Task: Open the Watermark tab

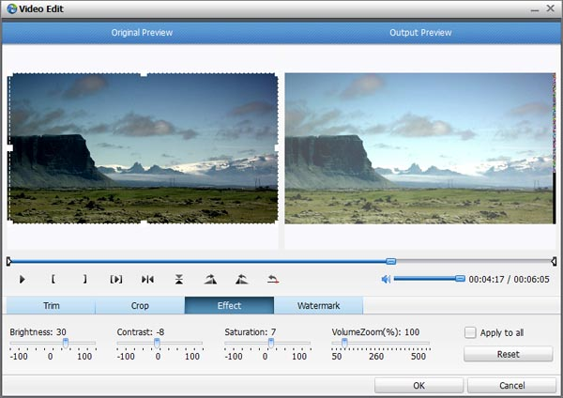Action: click(318, 306)
